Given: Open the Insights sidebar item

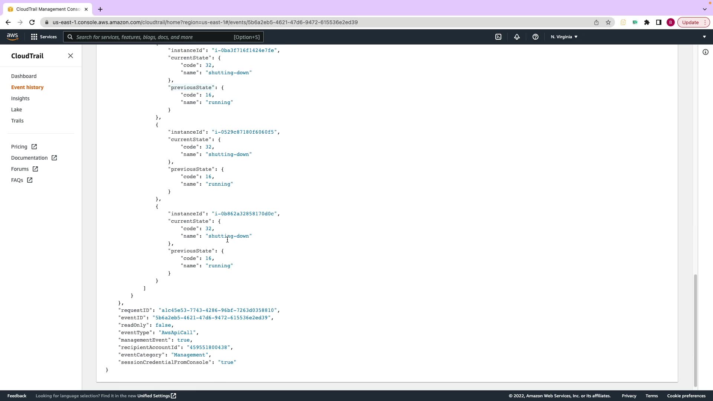Looking at the screenshot, I should pos(20,98).
